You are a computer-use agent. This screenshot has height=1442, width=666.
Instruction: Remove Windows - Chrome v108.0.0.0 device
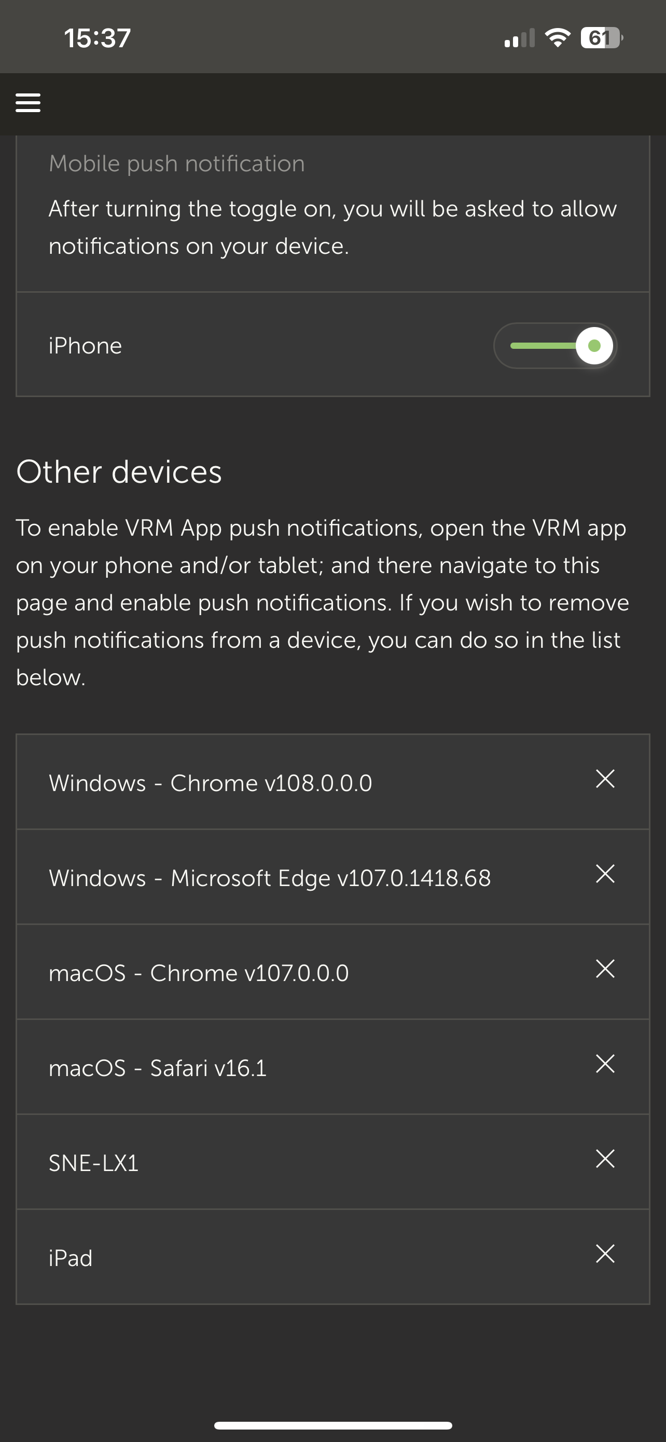pyautogui.click(x=606, y=779)
